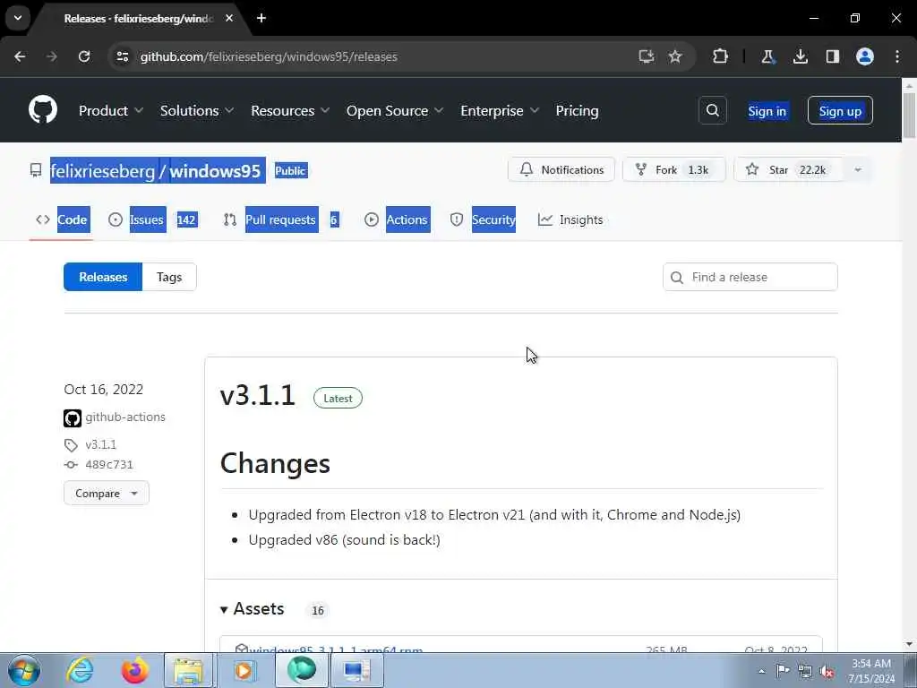Click the browser address bar URL
The width and height of the screenshot is (917, 688).
click(x=269, y=56)
